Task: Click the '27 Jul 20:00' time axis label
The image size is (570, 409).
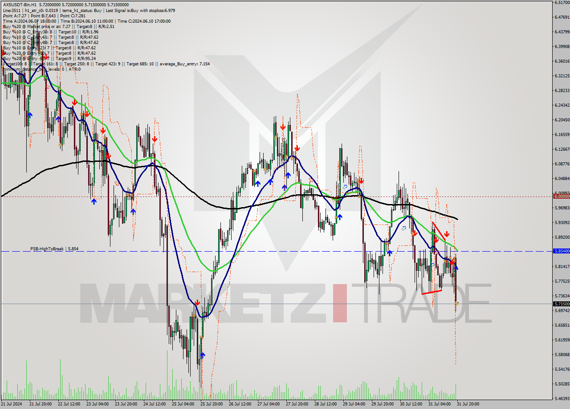Action: point(297,404)
